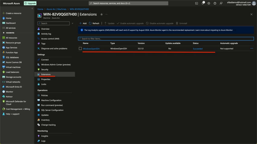Open Virtual machines in left sidebar
This screenshot has width=257, height=144.
tap(13, 67)
